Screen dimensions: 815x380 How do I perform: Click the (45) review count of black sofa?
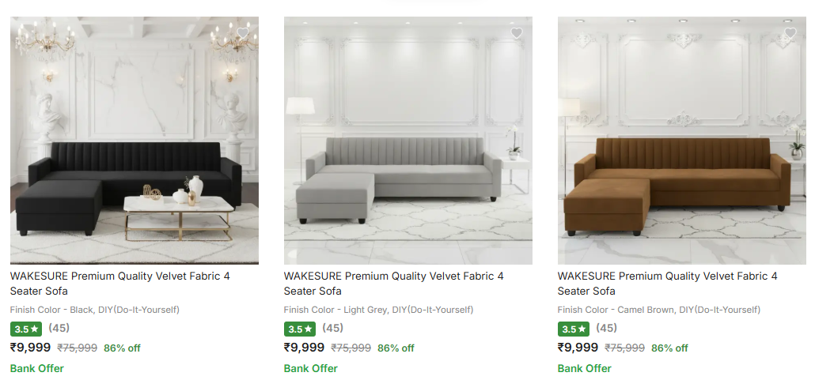coord(59,328)
